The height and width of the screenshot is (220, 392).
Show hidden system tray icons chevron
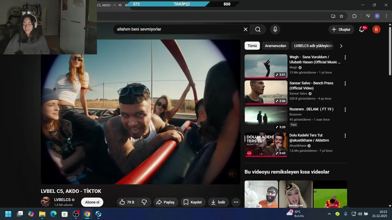pos(329,214)
